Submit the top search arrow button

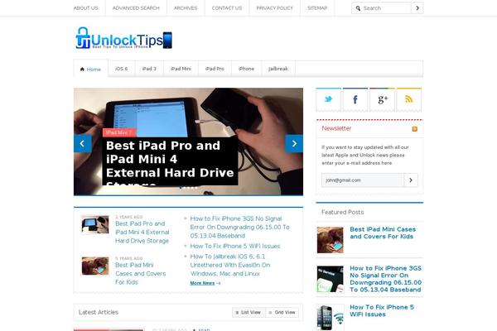click(417, 8)
